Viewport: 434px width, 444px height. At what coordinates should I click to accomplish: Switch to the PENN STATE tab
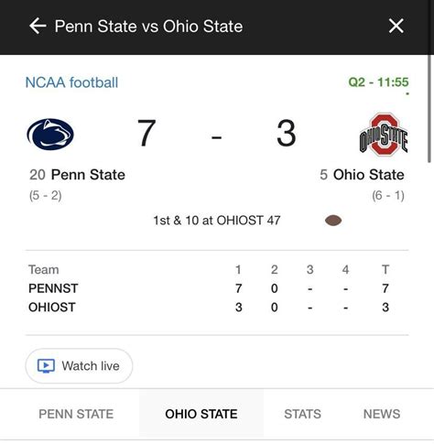76,414
